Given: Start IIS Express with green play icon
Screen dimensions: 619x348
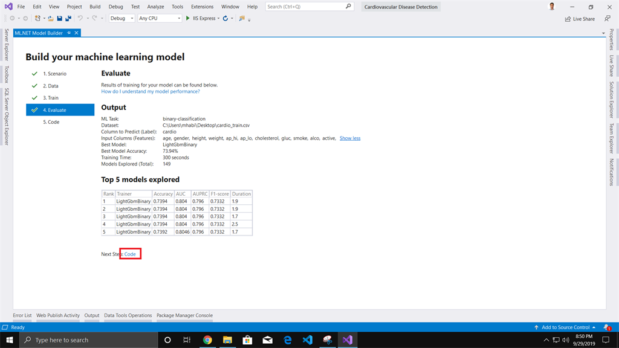Looking at the screenshot, I should click(188, 18).
